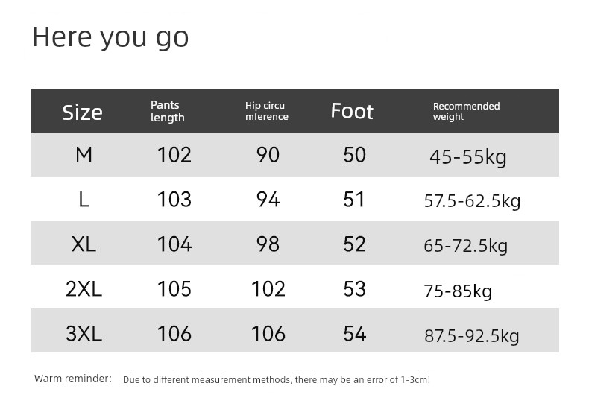Select the L size cell

tap(84, 199)
